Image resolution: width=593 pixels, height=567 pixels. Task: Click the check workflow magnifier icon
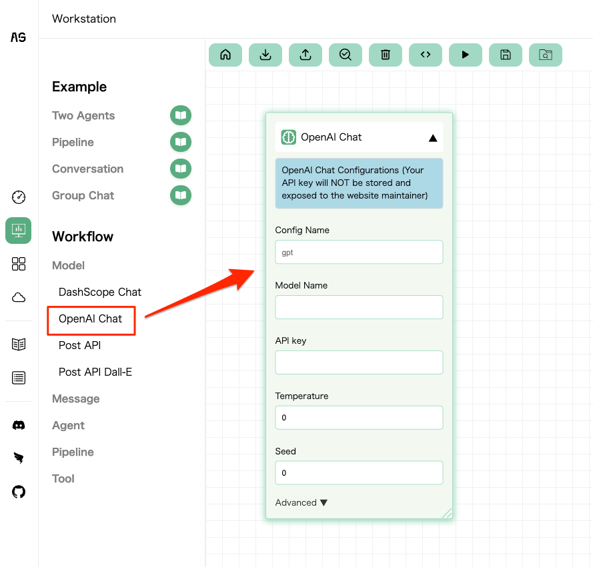tap(346, 55)
